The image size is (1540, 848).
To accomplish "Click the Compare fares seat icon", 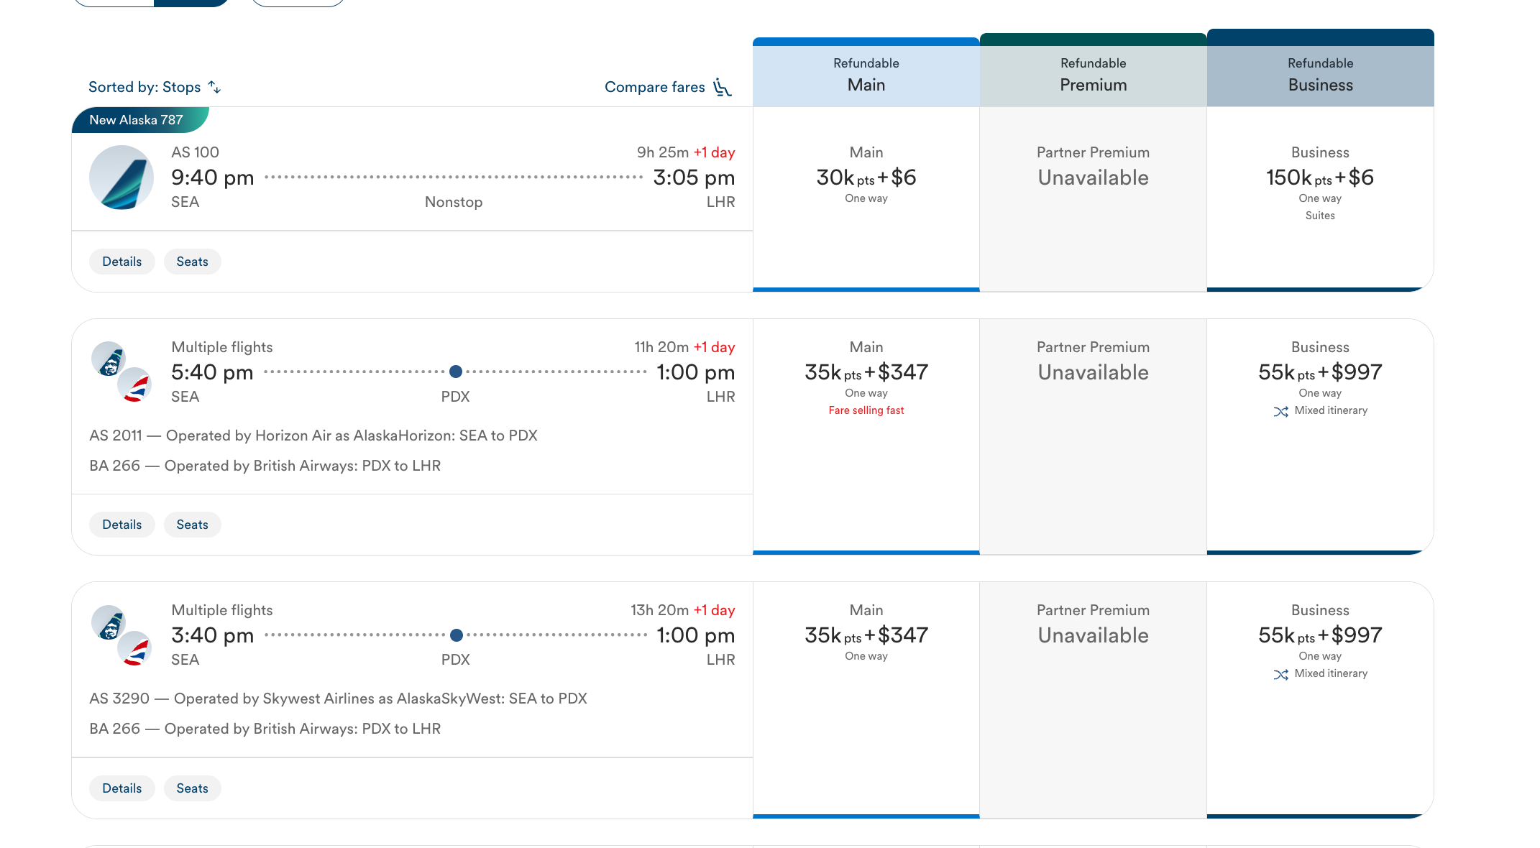I will 722,87.
